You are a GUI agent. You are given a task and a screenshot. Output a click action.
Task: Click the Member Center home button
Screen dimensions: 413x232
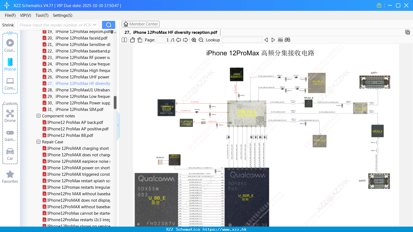tap(140, 24)
